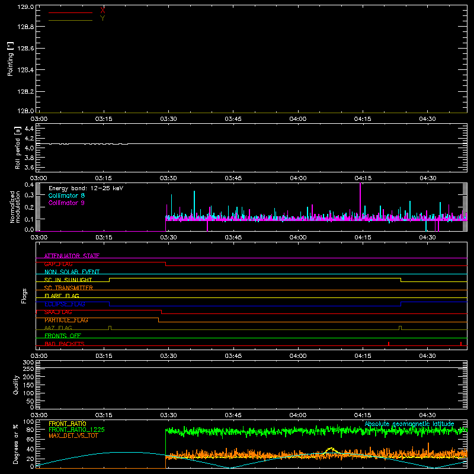Click the 03:45 tick under Pointing plot
Screen dimensions: 474x474
(x=233, y=119)
